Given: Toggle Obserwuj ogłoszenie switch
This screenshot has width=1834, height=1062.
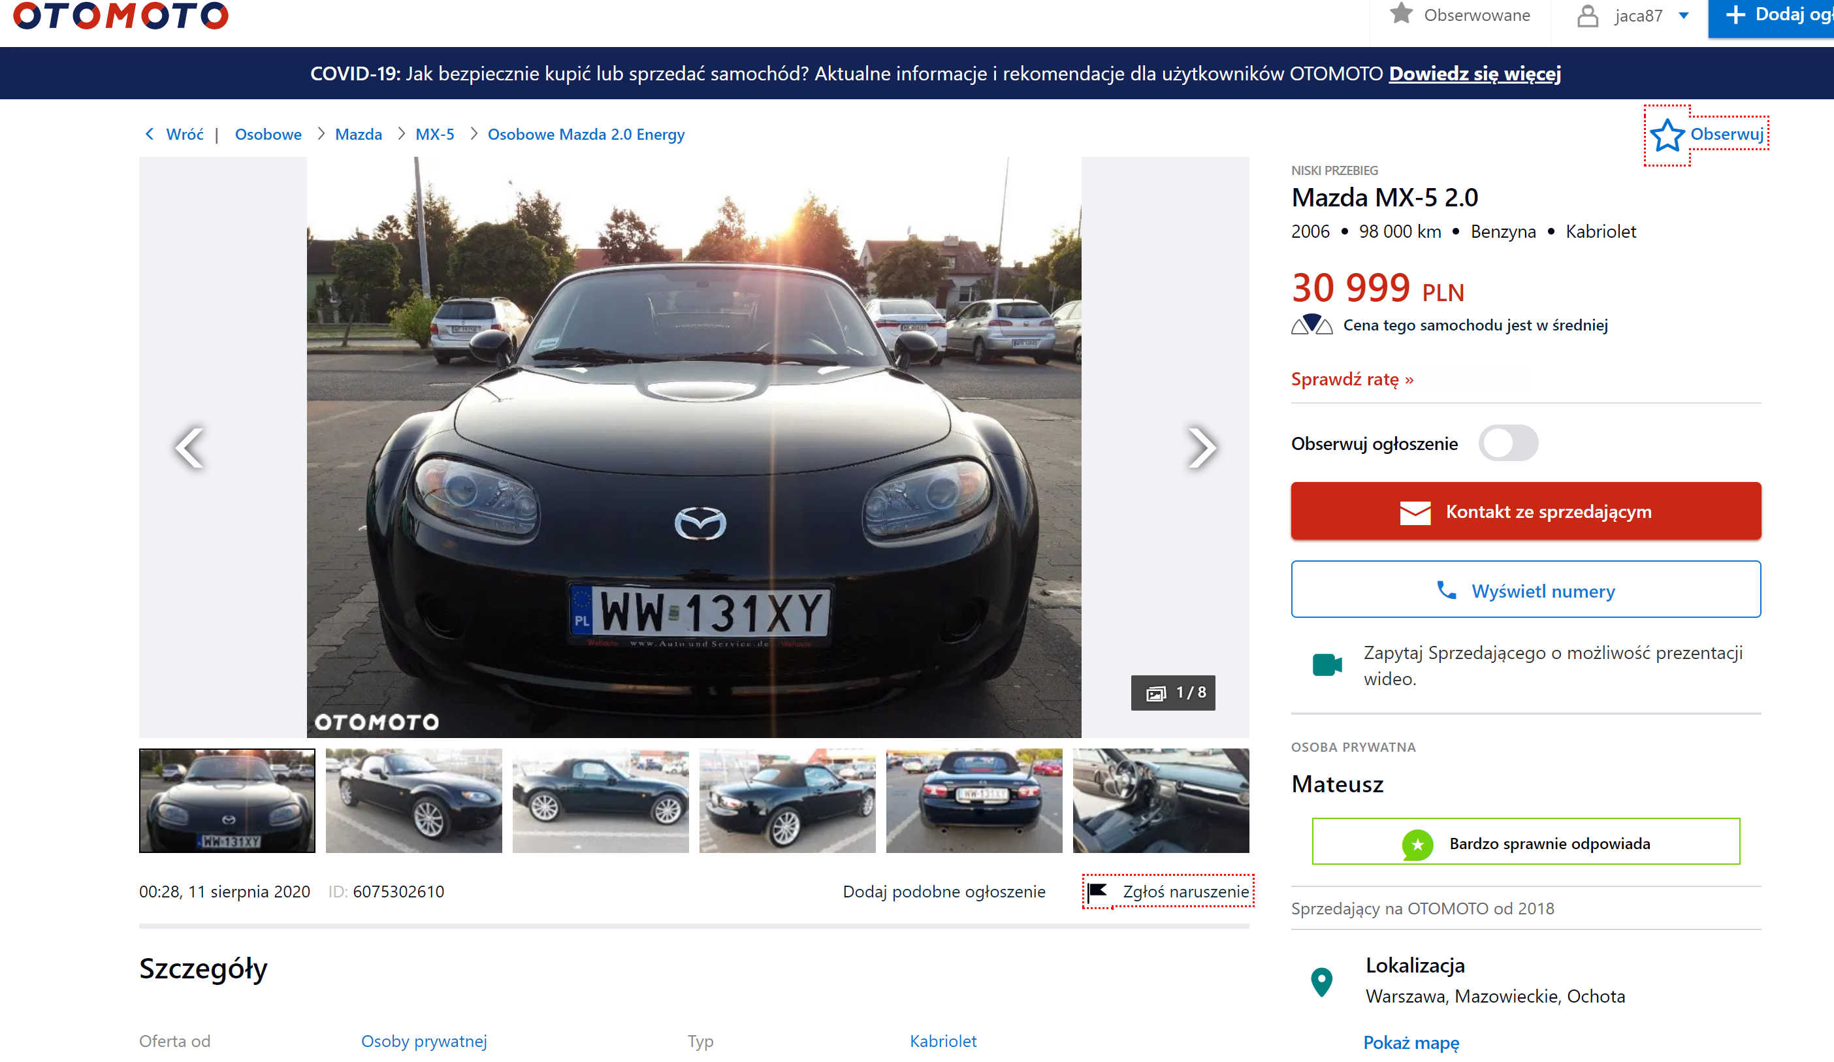Looking at the screenshot, I should tap(1508, 443).
